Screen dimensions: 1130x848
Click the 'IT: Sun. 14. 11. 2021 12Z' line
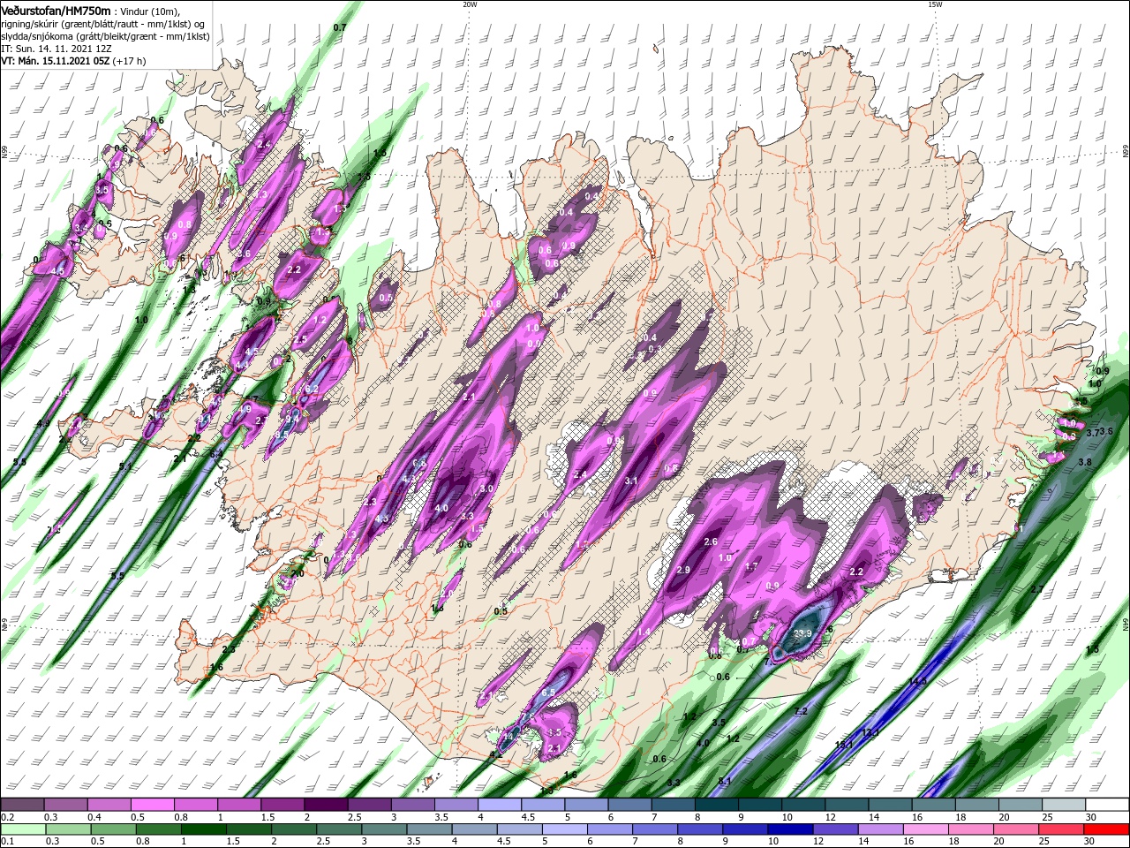click(56, 49)
